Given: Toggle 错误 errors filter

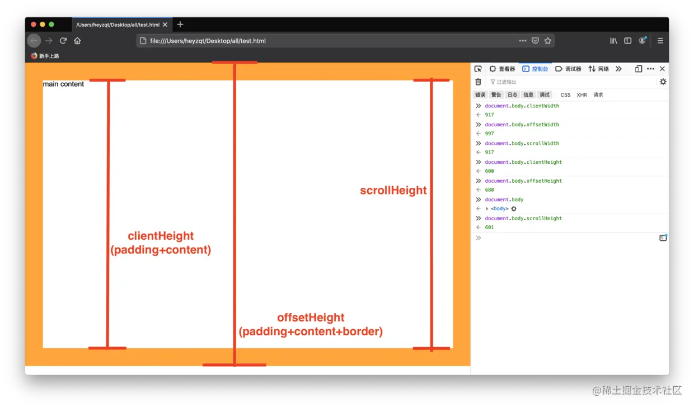Looking at the screenshot, I should point(480,95).
